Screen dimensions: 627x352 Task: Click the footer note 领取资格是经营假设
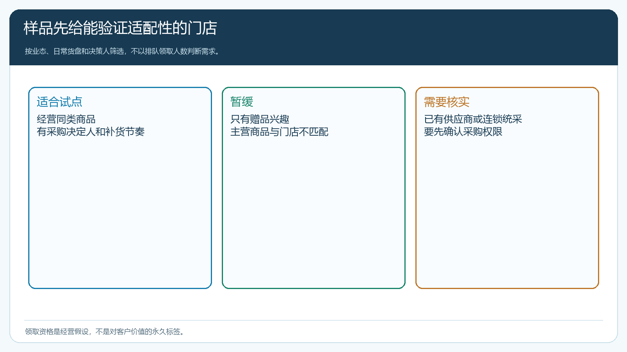105,332
